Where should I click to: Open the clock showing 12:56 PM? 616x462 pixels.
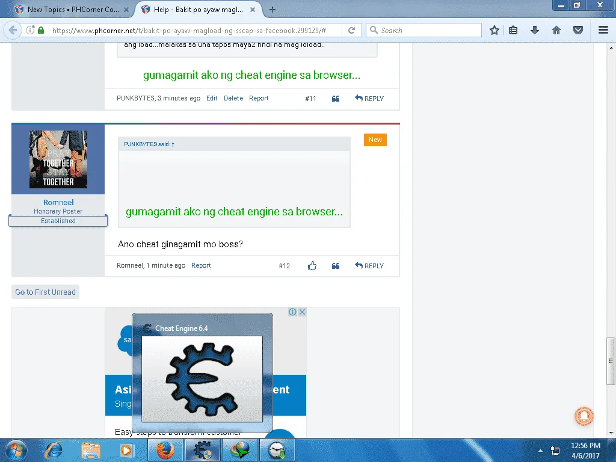point(585,451)
